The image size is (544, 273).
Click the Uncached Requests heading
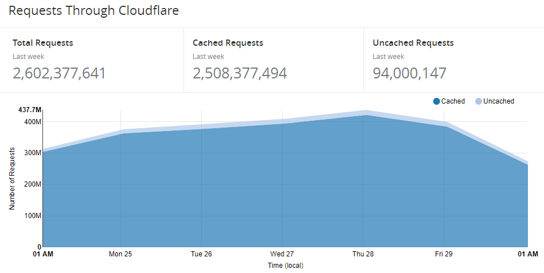click(413, 43)
